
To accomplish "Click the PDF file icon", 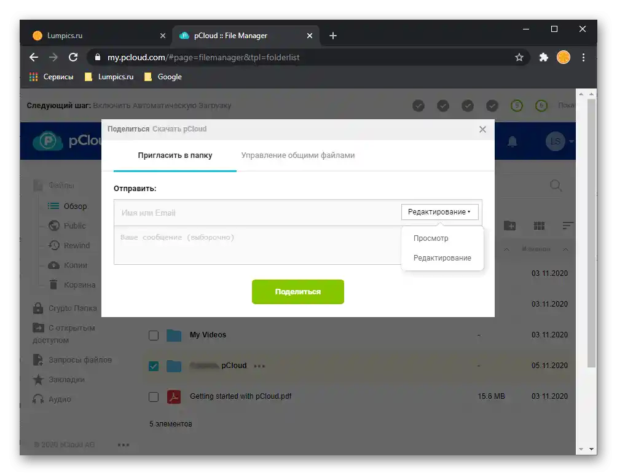I will point(173,397).
